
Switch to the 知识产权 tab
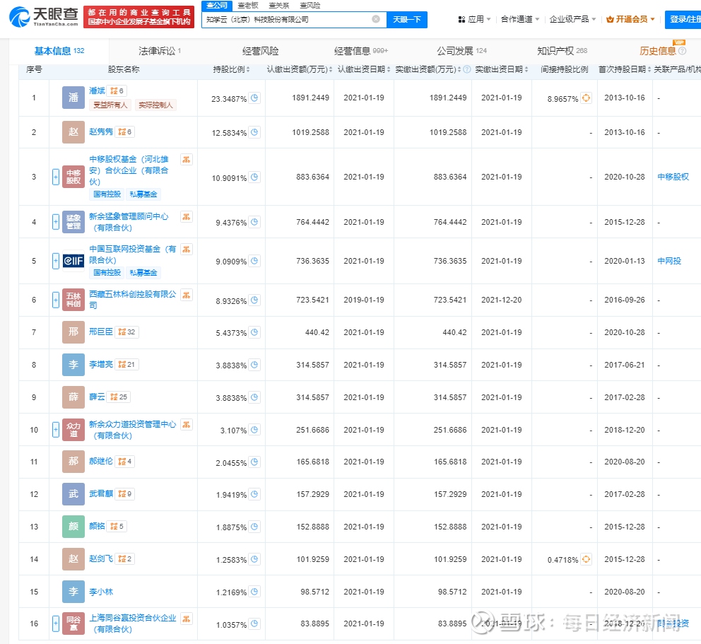[x=562, y=51]
